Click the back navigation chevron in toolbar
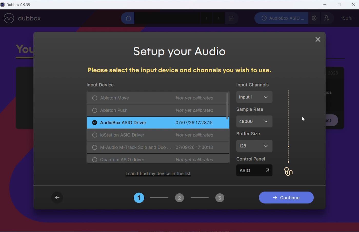 click(206, 18)
